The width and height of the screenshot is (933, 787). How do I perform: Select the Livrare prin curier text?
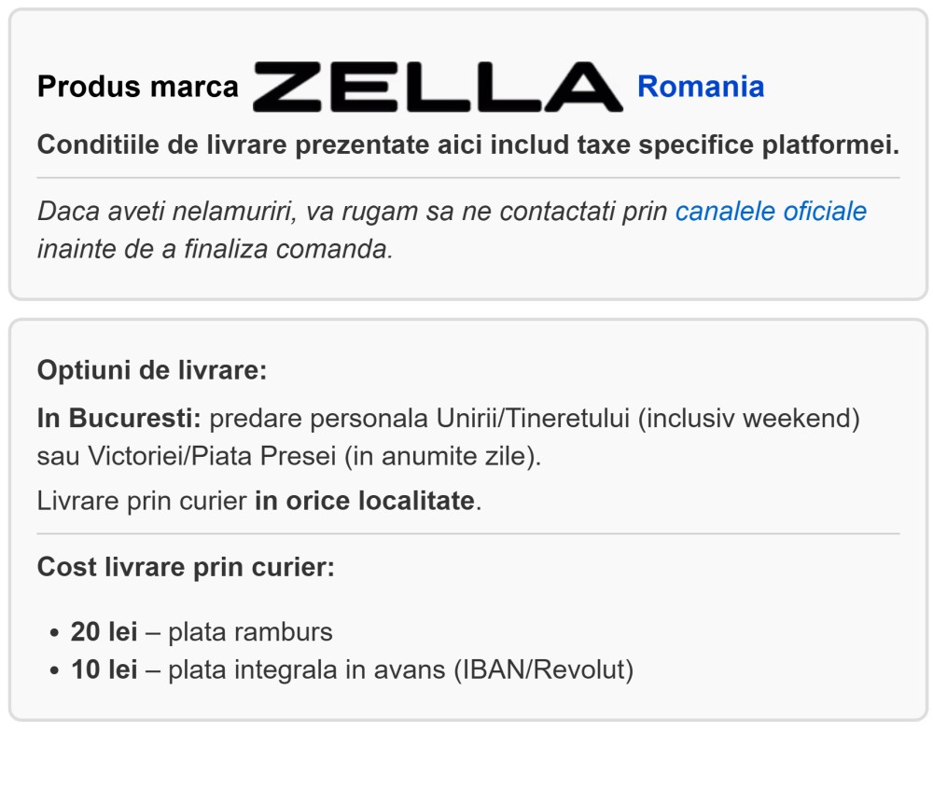[142, 501]
